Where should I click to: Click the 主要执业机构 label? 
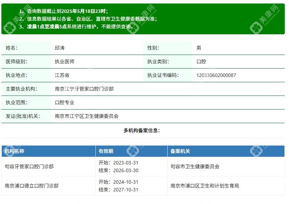[x=21, y=89]
